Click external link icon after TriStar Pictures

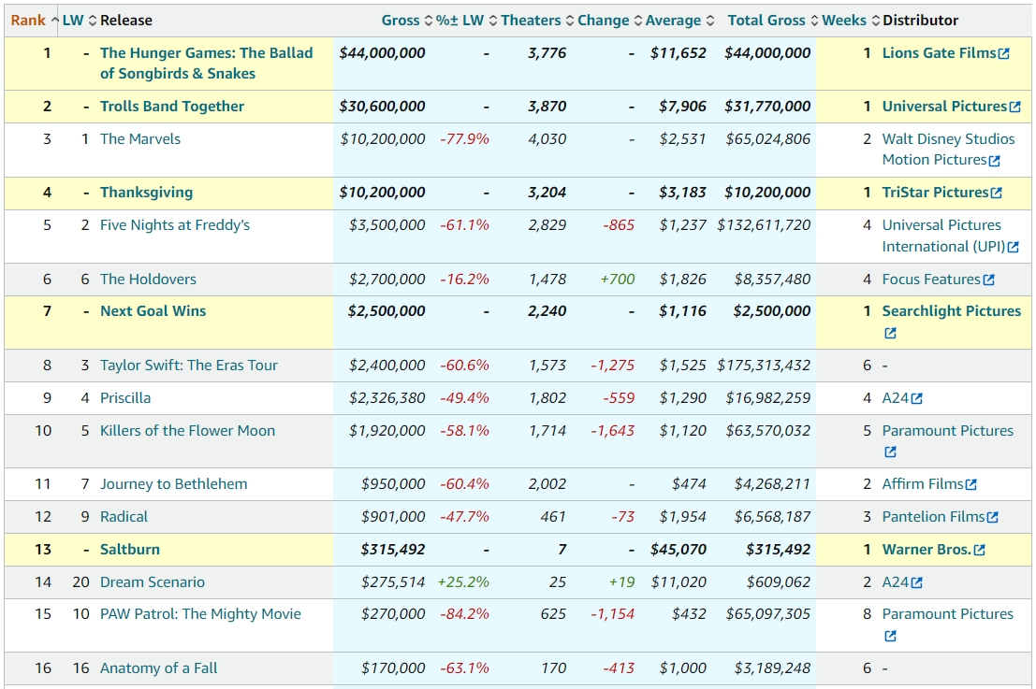[x=996, y=194]
